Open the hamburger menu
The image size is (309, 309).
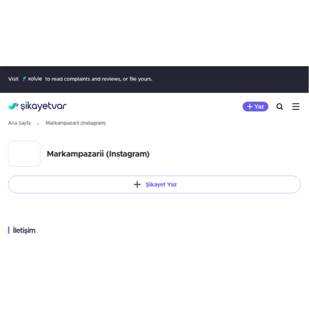tap(295, 106)
